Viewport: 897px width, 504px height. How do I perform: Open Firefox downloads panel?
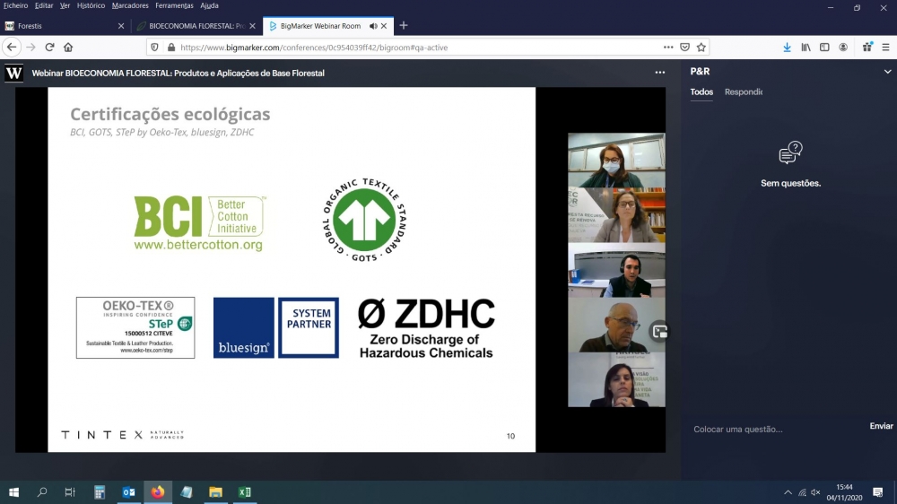788,48
